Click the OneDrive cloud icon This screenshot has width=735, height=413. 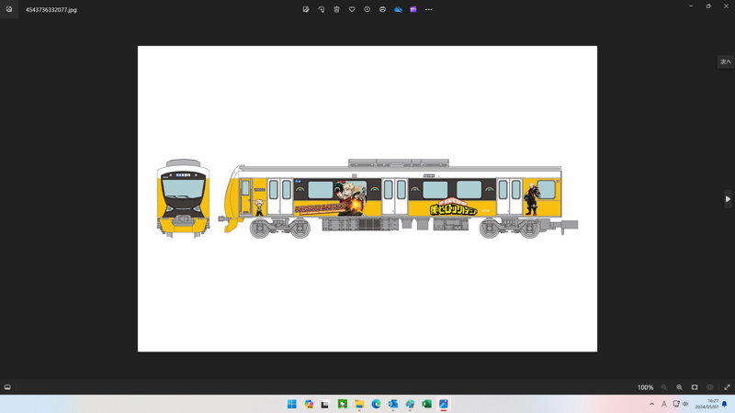[x=398, y=9]
